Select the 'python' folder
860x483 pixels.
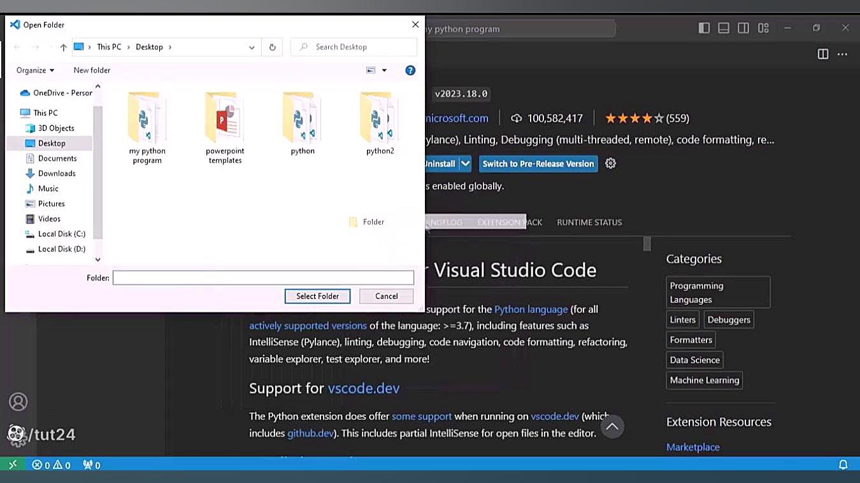[303, 124]
